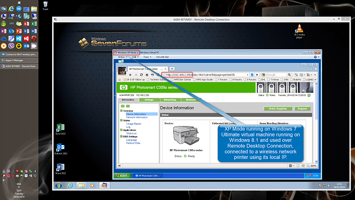Open Access pinned taskbar icon

(27, 24)
